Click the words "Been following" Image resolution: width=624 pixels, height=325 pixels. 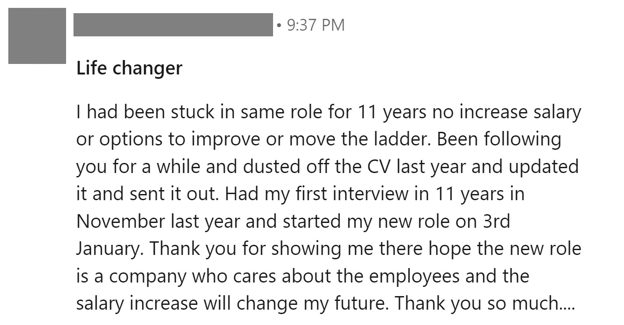pos(498,140)
